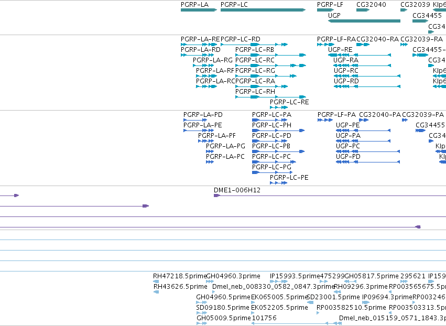Click transcript PGRP-LA-RG

coord(203,66)
